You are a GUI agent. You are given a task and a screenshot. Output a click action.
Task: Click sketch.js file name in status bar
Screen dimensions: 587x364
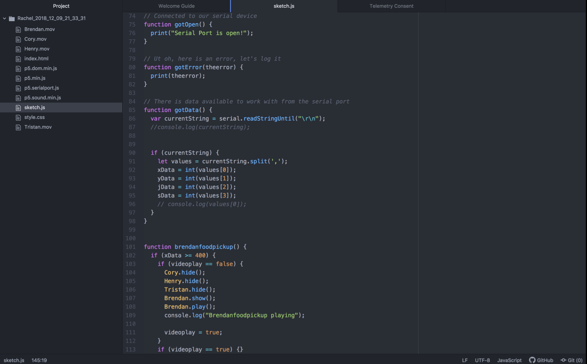tap(14, 360)
